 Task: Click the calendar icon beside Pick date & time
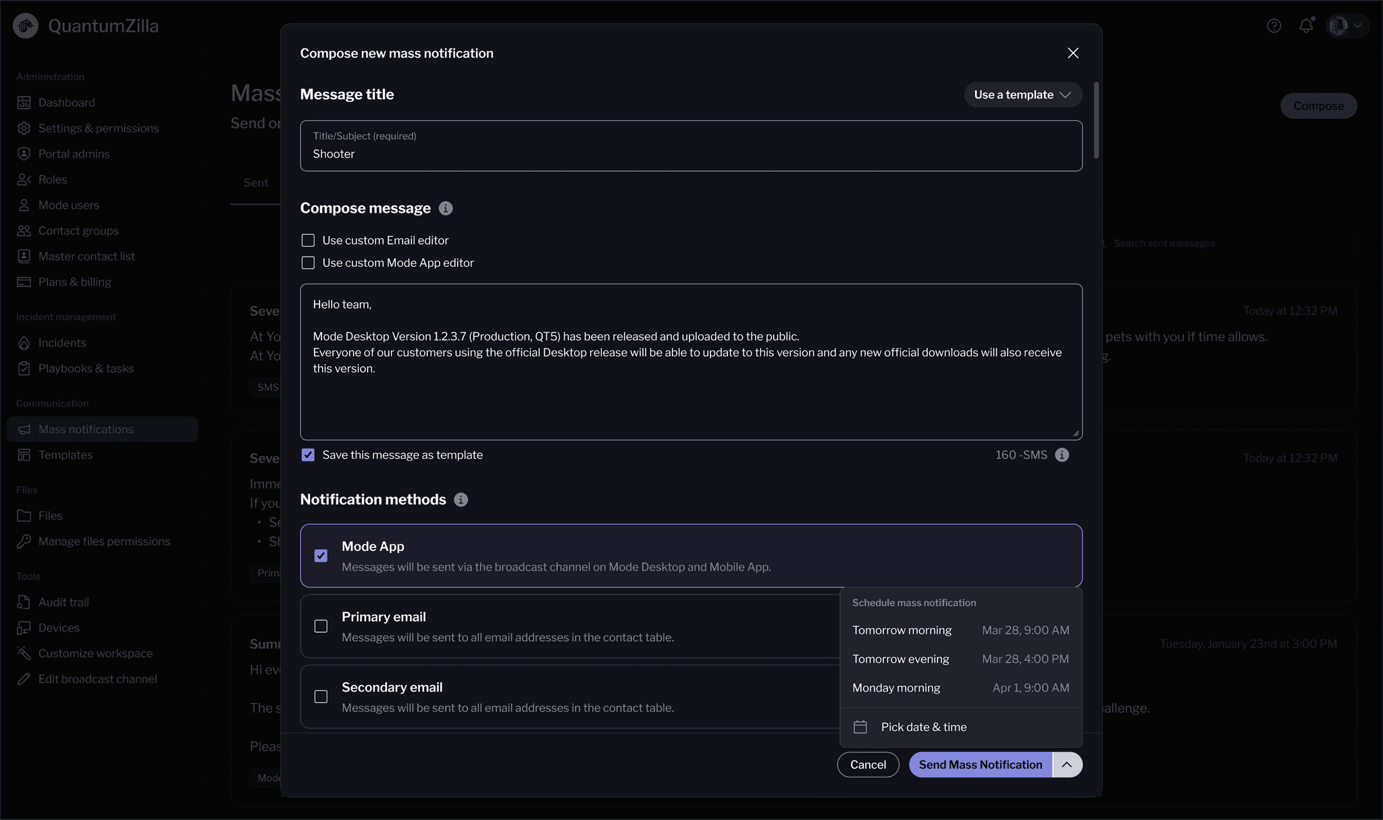click(x=860, y=727)
